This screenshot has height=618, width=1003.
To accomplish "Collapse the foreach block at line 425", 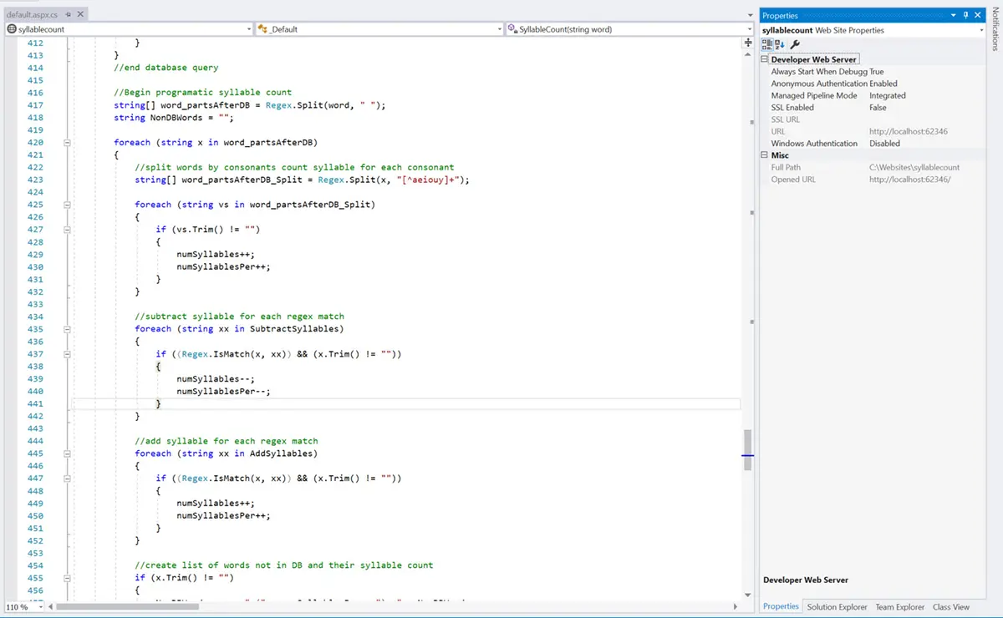I will coord(68,205).
